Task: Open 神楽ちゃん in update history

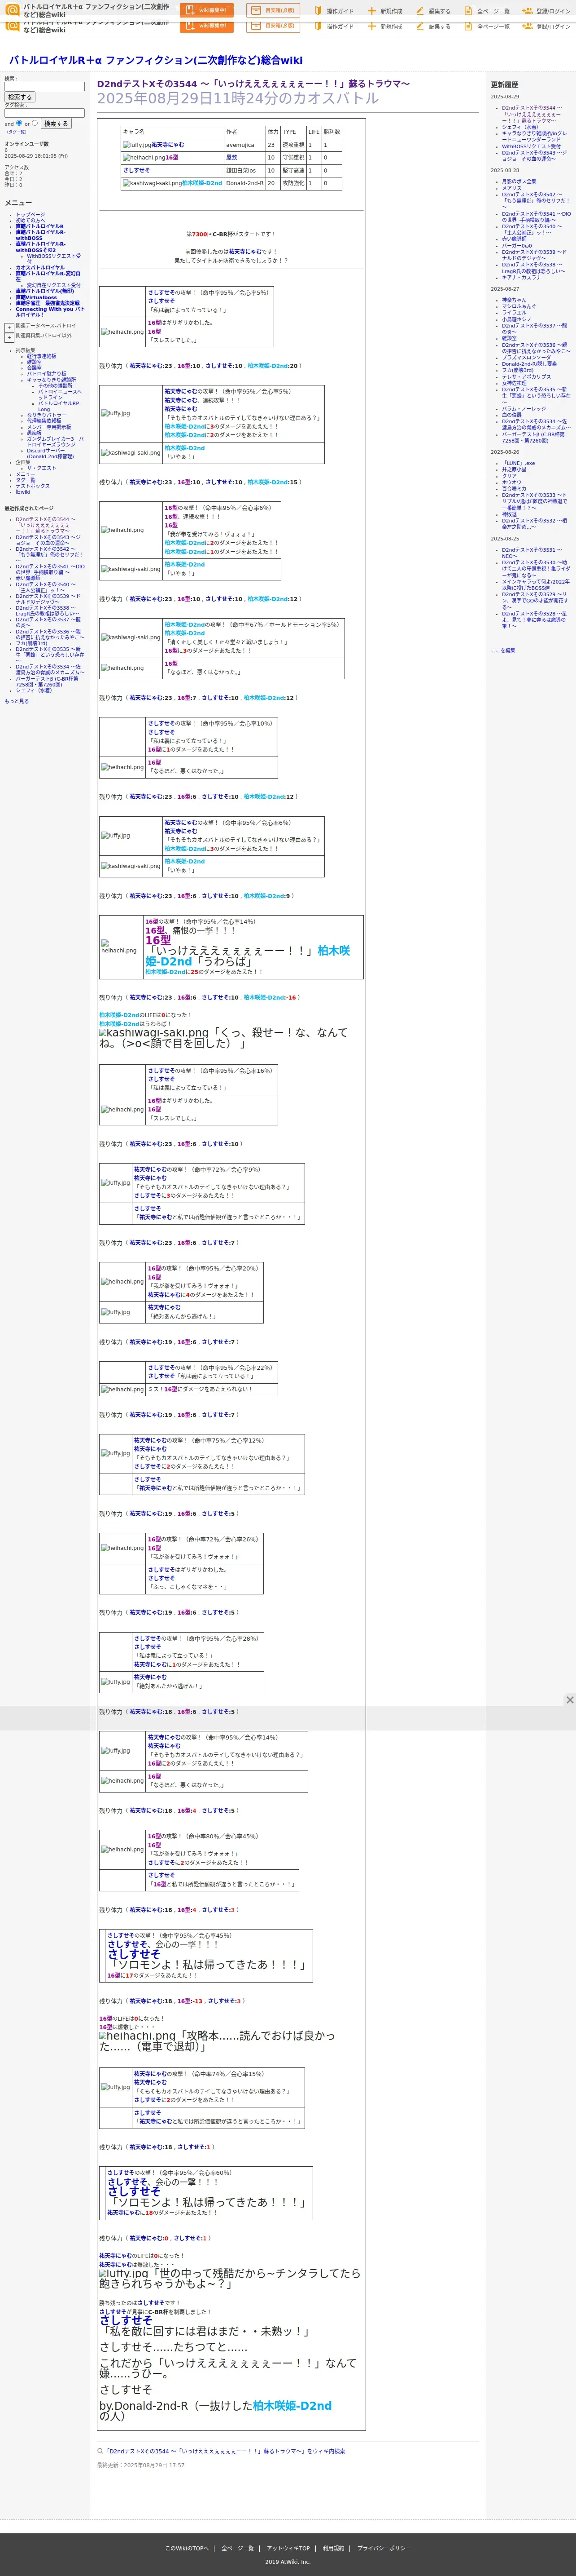Action: pos(514,300)
